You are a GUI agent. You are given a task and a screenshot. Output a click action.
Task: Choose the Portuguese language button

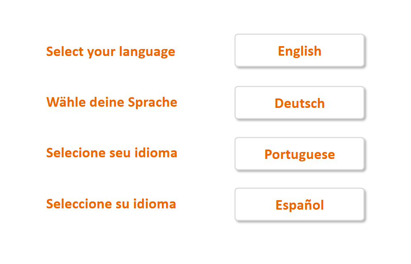tap(299, 154)
